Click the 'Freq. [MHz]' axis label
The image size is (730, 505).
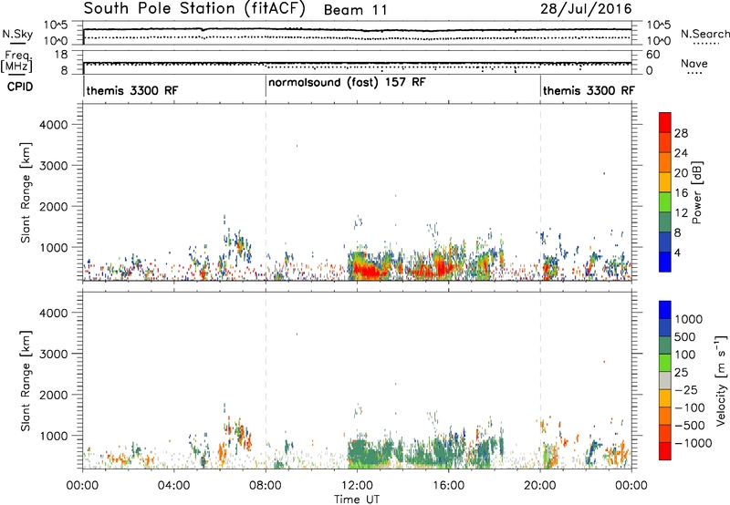click(16, 61)
